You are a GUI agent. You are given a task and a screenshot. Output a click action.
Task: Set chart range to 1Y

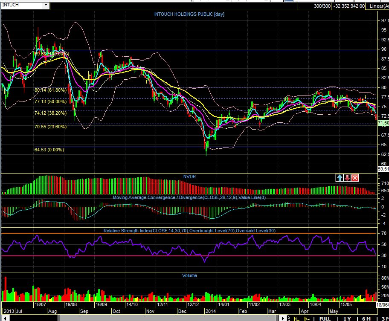(x=347, y=318)
